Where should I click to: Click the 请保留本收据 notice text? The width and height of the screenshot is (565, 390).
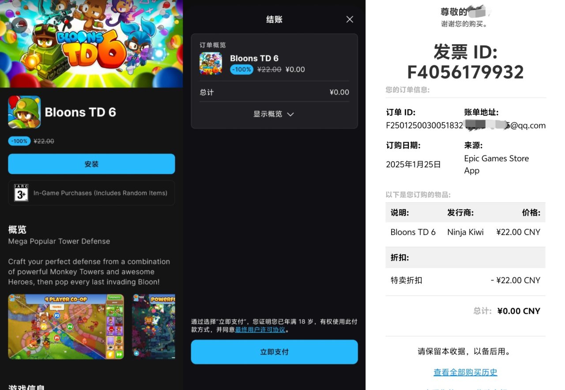[x=465, y=352]
